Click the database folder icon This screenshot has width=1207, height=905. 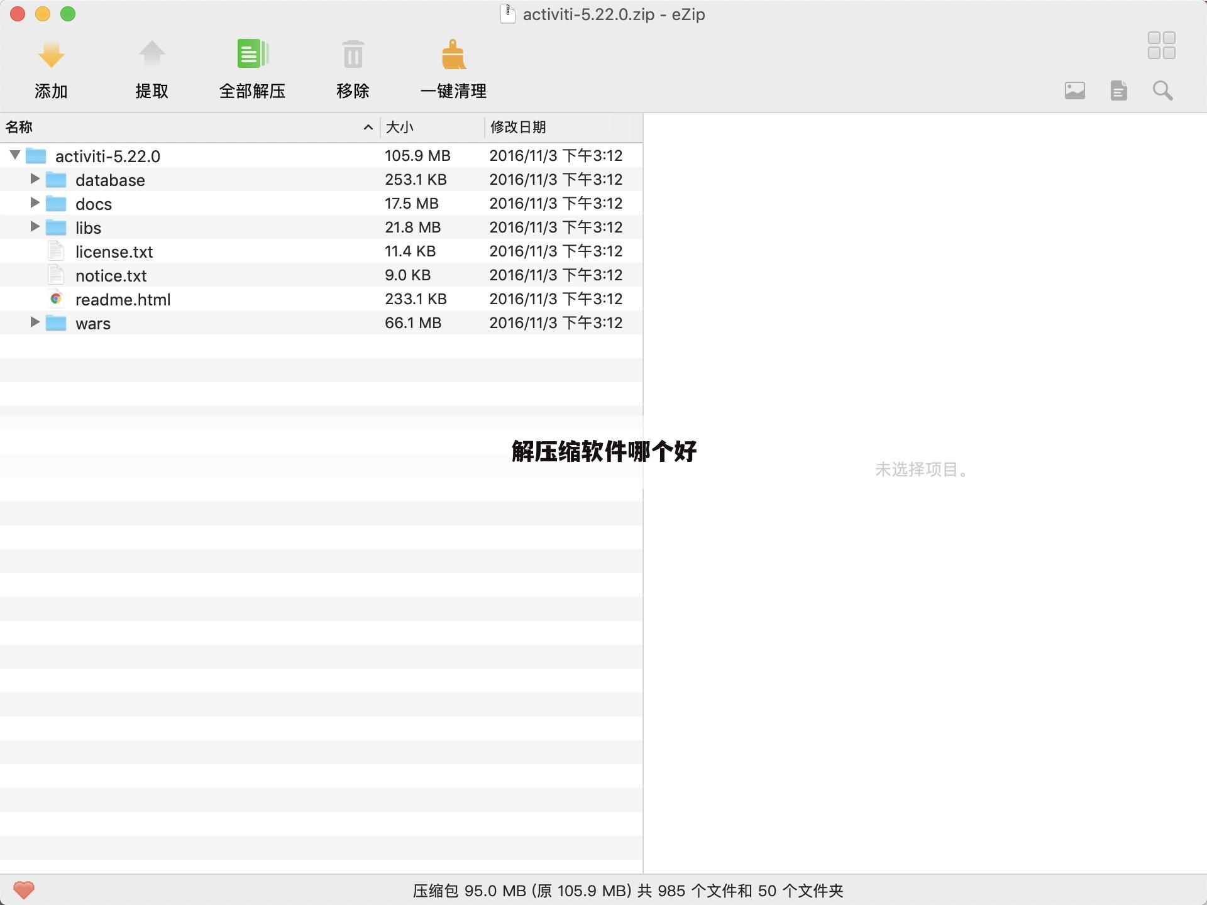[56, 179]
